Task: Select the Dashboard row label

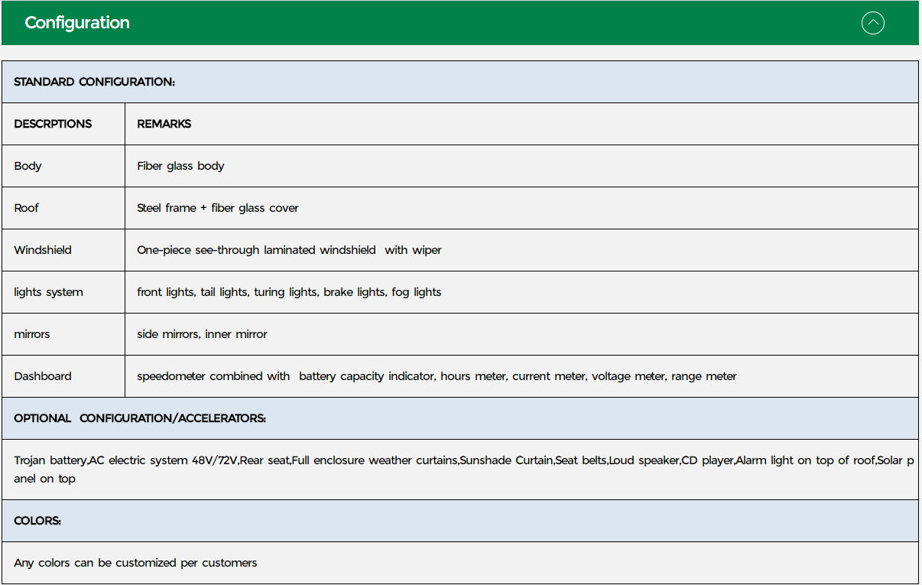Action: coord(43,376)
